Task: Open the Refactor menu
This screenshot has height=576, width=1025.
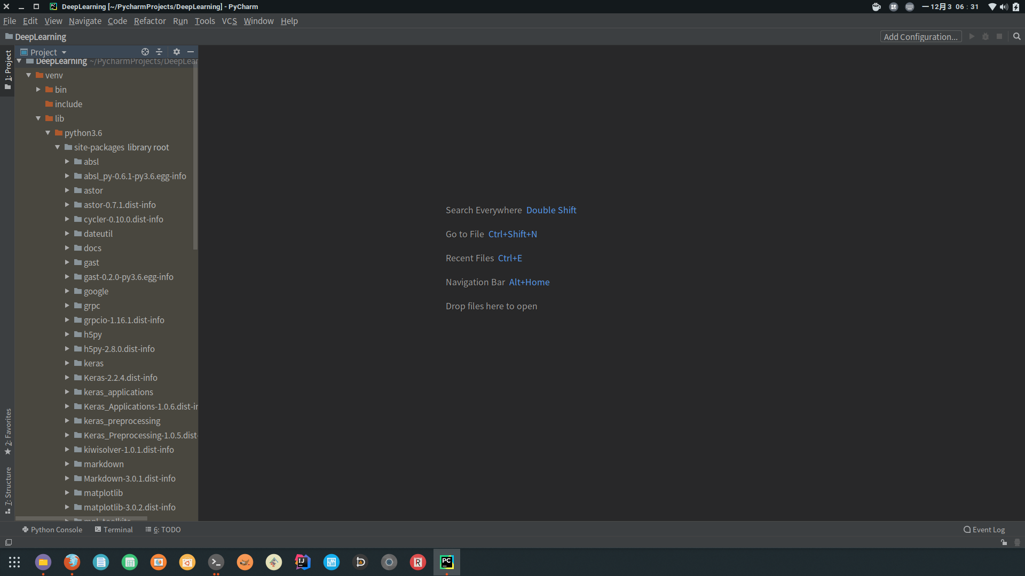Action: 150,21
